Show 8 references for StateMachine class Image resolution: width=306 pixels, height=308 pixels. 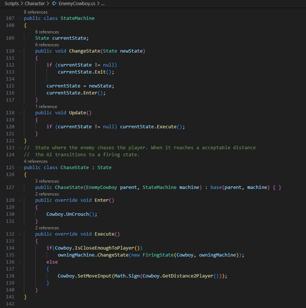[x=36, y=12]
